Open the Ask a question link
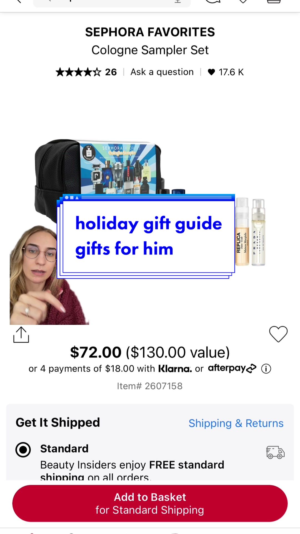Image resolution: width=300 pixels, height=534 pixels. click(x=162, y=72)
